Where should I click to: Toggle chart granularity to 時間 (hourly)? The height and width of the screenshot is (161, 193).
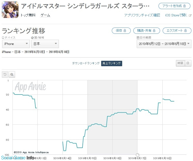click(x=180, y=63)
